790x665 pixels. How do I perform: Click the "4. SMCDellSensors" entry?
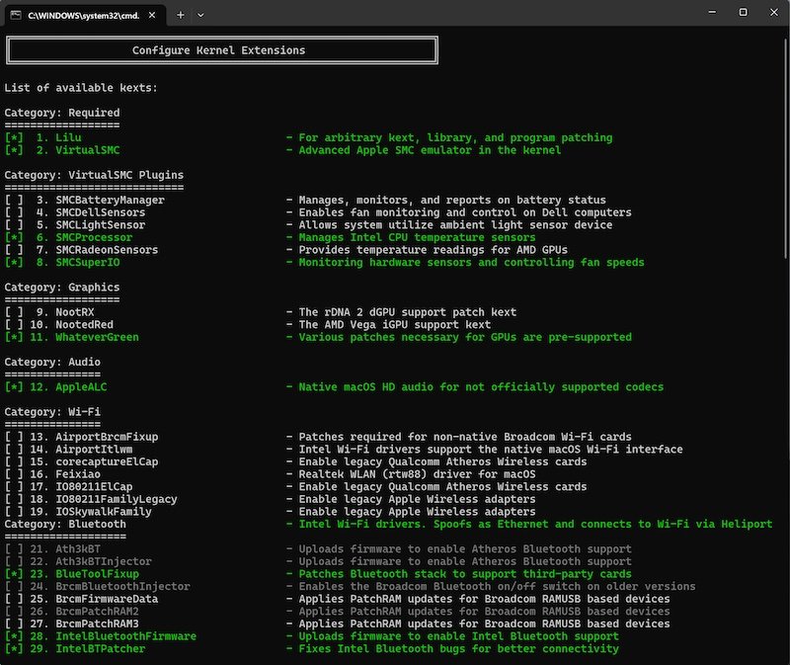click(90, 212)
